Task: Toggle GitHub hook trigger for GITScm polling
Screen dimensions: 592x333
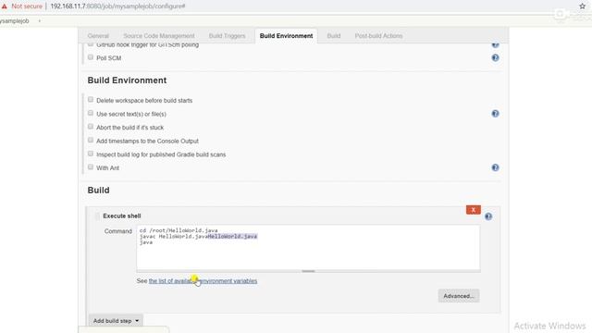Action: pos(91,44)
